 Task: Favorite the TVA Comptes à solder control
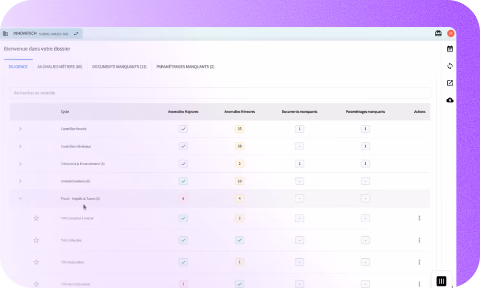pos(36,218)
